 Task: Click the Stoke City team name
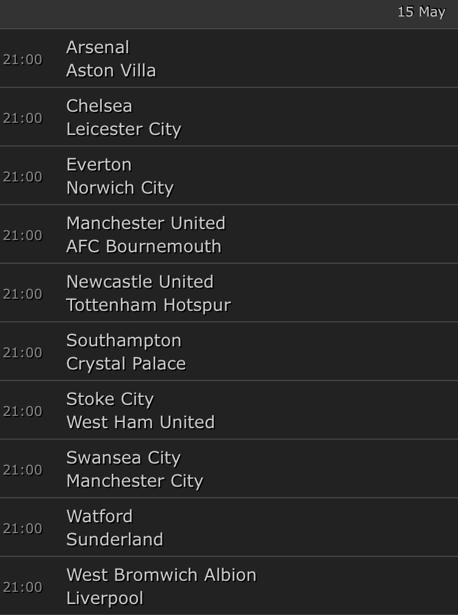coord(110,399)
